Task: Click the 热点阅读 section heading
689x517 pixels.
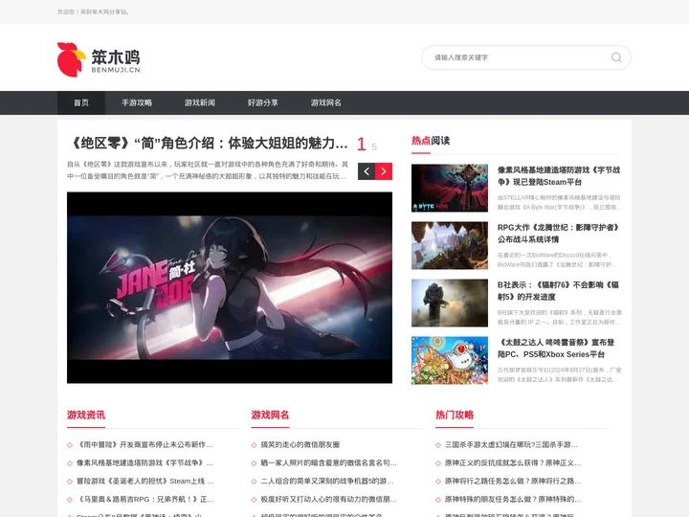Action: 431,141
